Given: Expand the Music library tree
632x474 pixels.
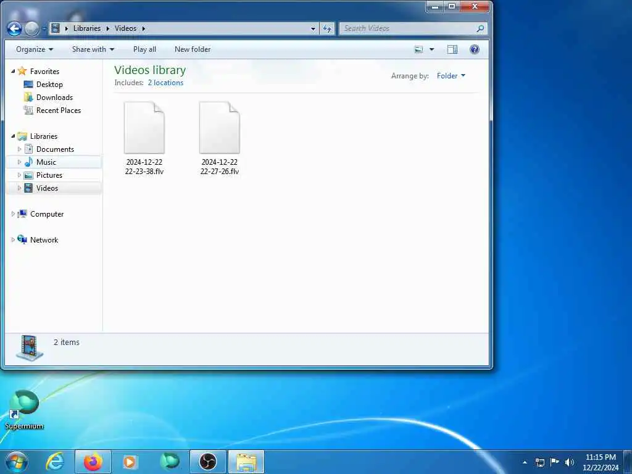Looking at the screenshot, I should [19, 162].
